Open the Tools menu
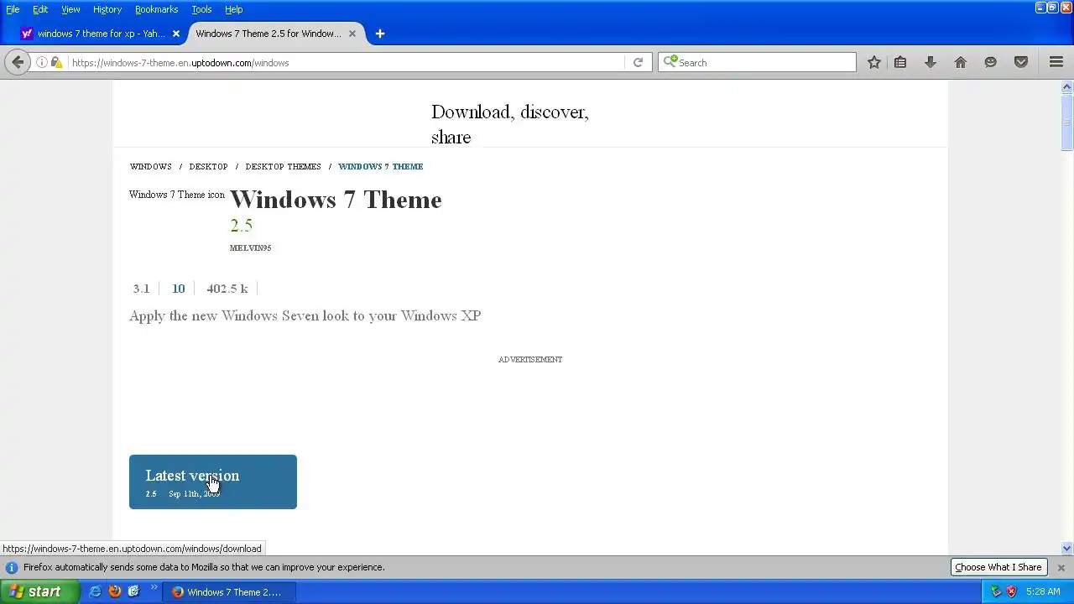1074x604 pixels. (x=201, y=9)
